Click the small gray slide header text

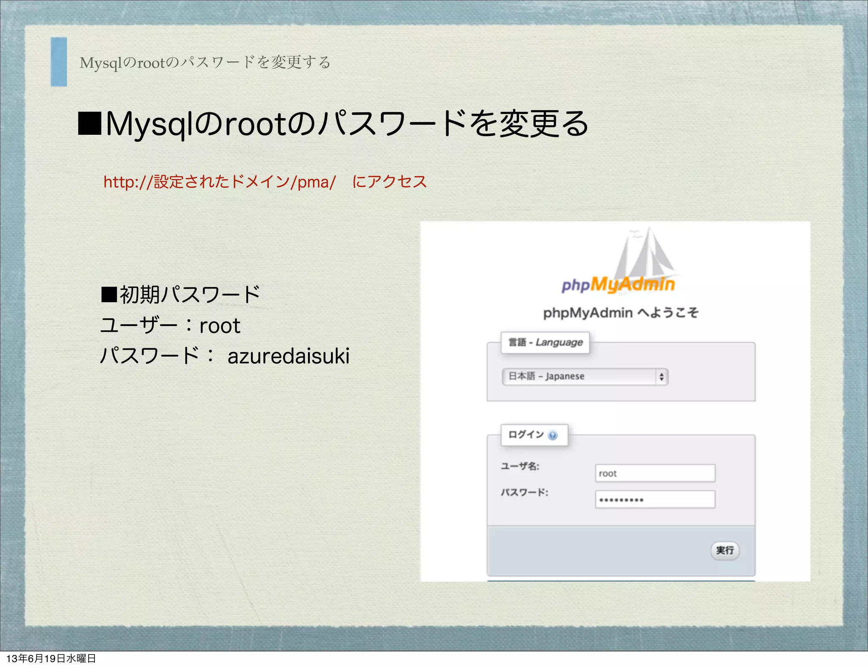(205, 62)
